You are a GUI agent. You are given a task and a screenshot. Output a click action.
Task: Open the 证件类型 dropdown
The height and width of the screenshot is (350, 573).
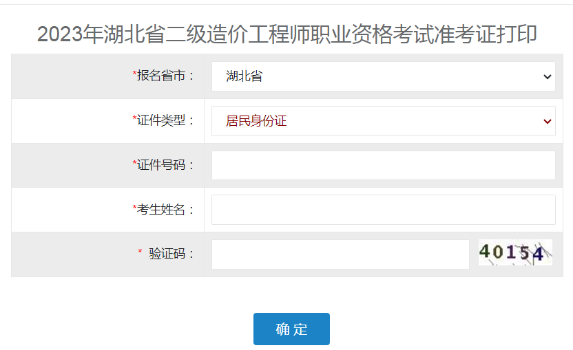point(384,121)
